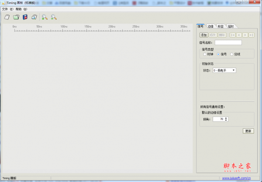Switch to the 延时 tab
This screenshot has width=262, height=182.
(231, 26)
